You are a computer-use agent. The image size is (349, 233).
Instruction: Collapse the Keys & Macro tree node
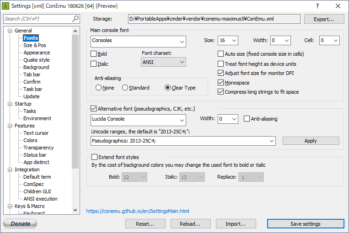tap(10, 207)
